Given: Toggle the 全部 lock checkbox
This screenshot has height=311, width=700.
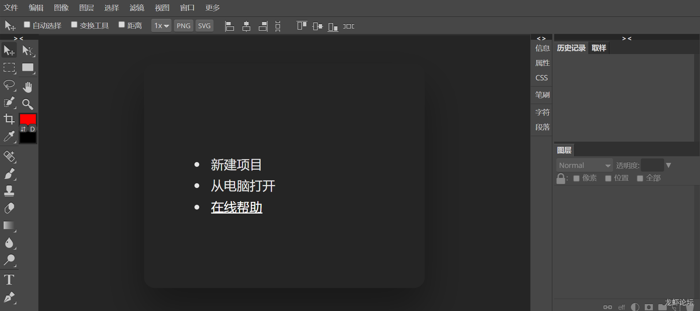Looking at the screenshot, I should (640, 178).
